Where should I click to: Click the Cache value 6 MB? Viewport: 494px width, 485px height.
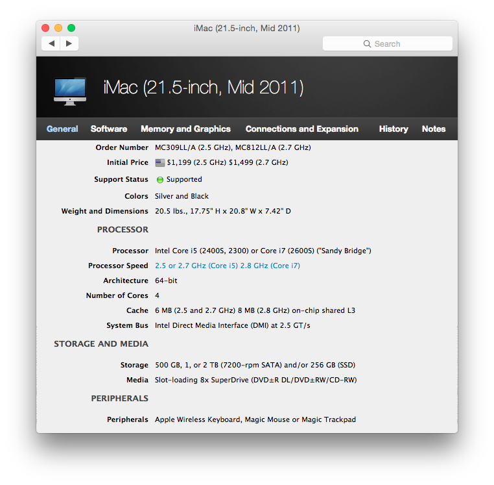pos(255,310)
